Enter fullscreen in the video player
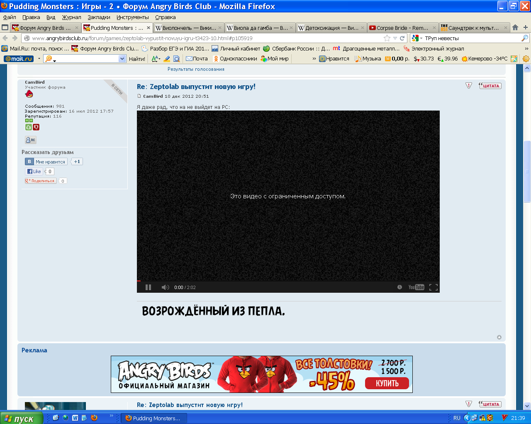531x424 pixels. tap(434, 287)
